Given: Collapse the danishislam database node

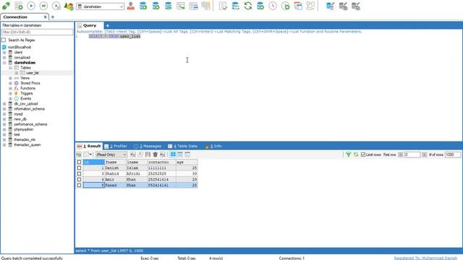Looking at the screenshot, I should (4, 63).
